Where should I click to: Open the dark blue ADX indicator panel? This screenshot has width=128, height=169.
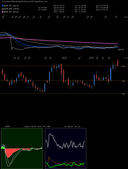(x=66, y=149)
